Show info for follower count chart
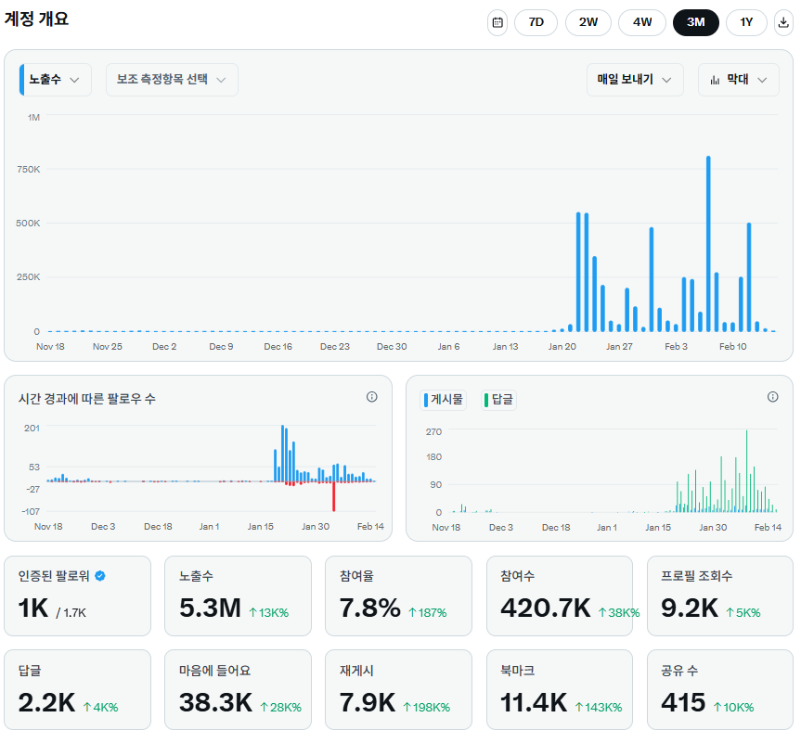This screenshot has height=743, width=801. 372,397
